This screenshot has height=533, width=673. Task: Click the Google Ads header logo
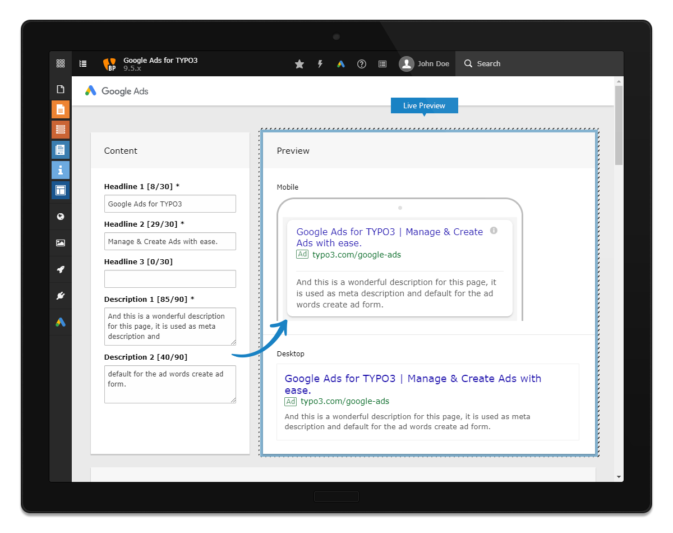pos(117,91)
